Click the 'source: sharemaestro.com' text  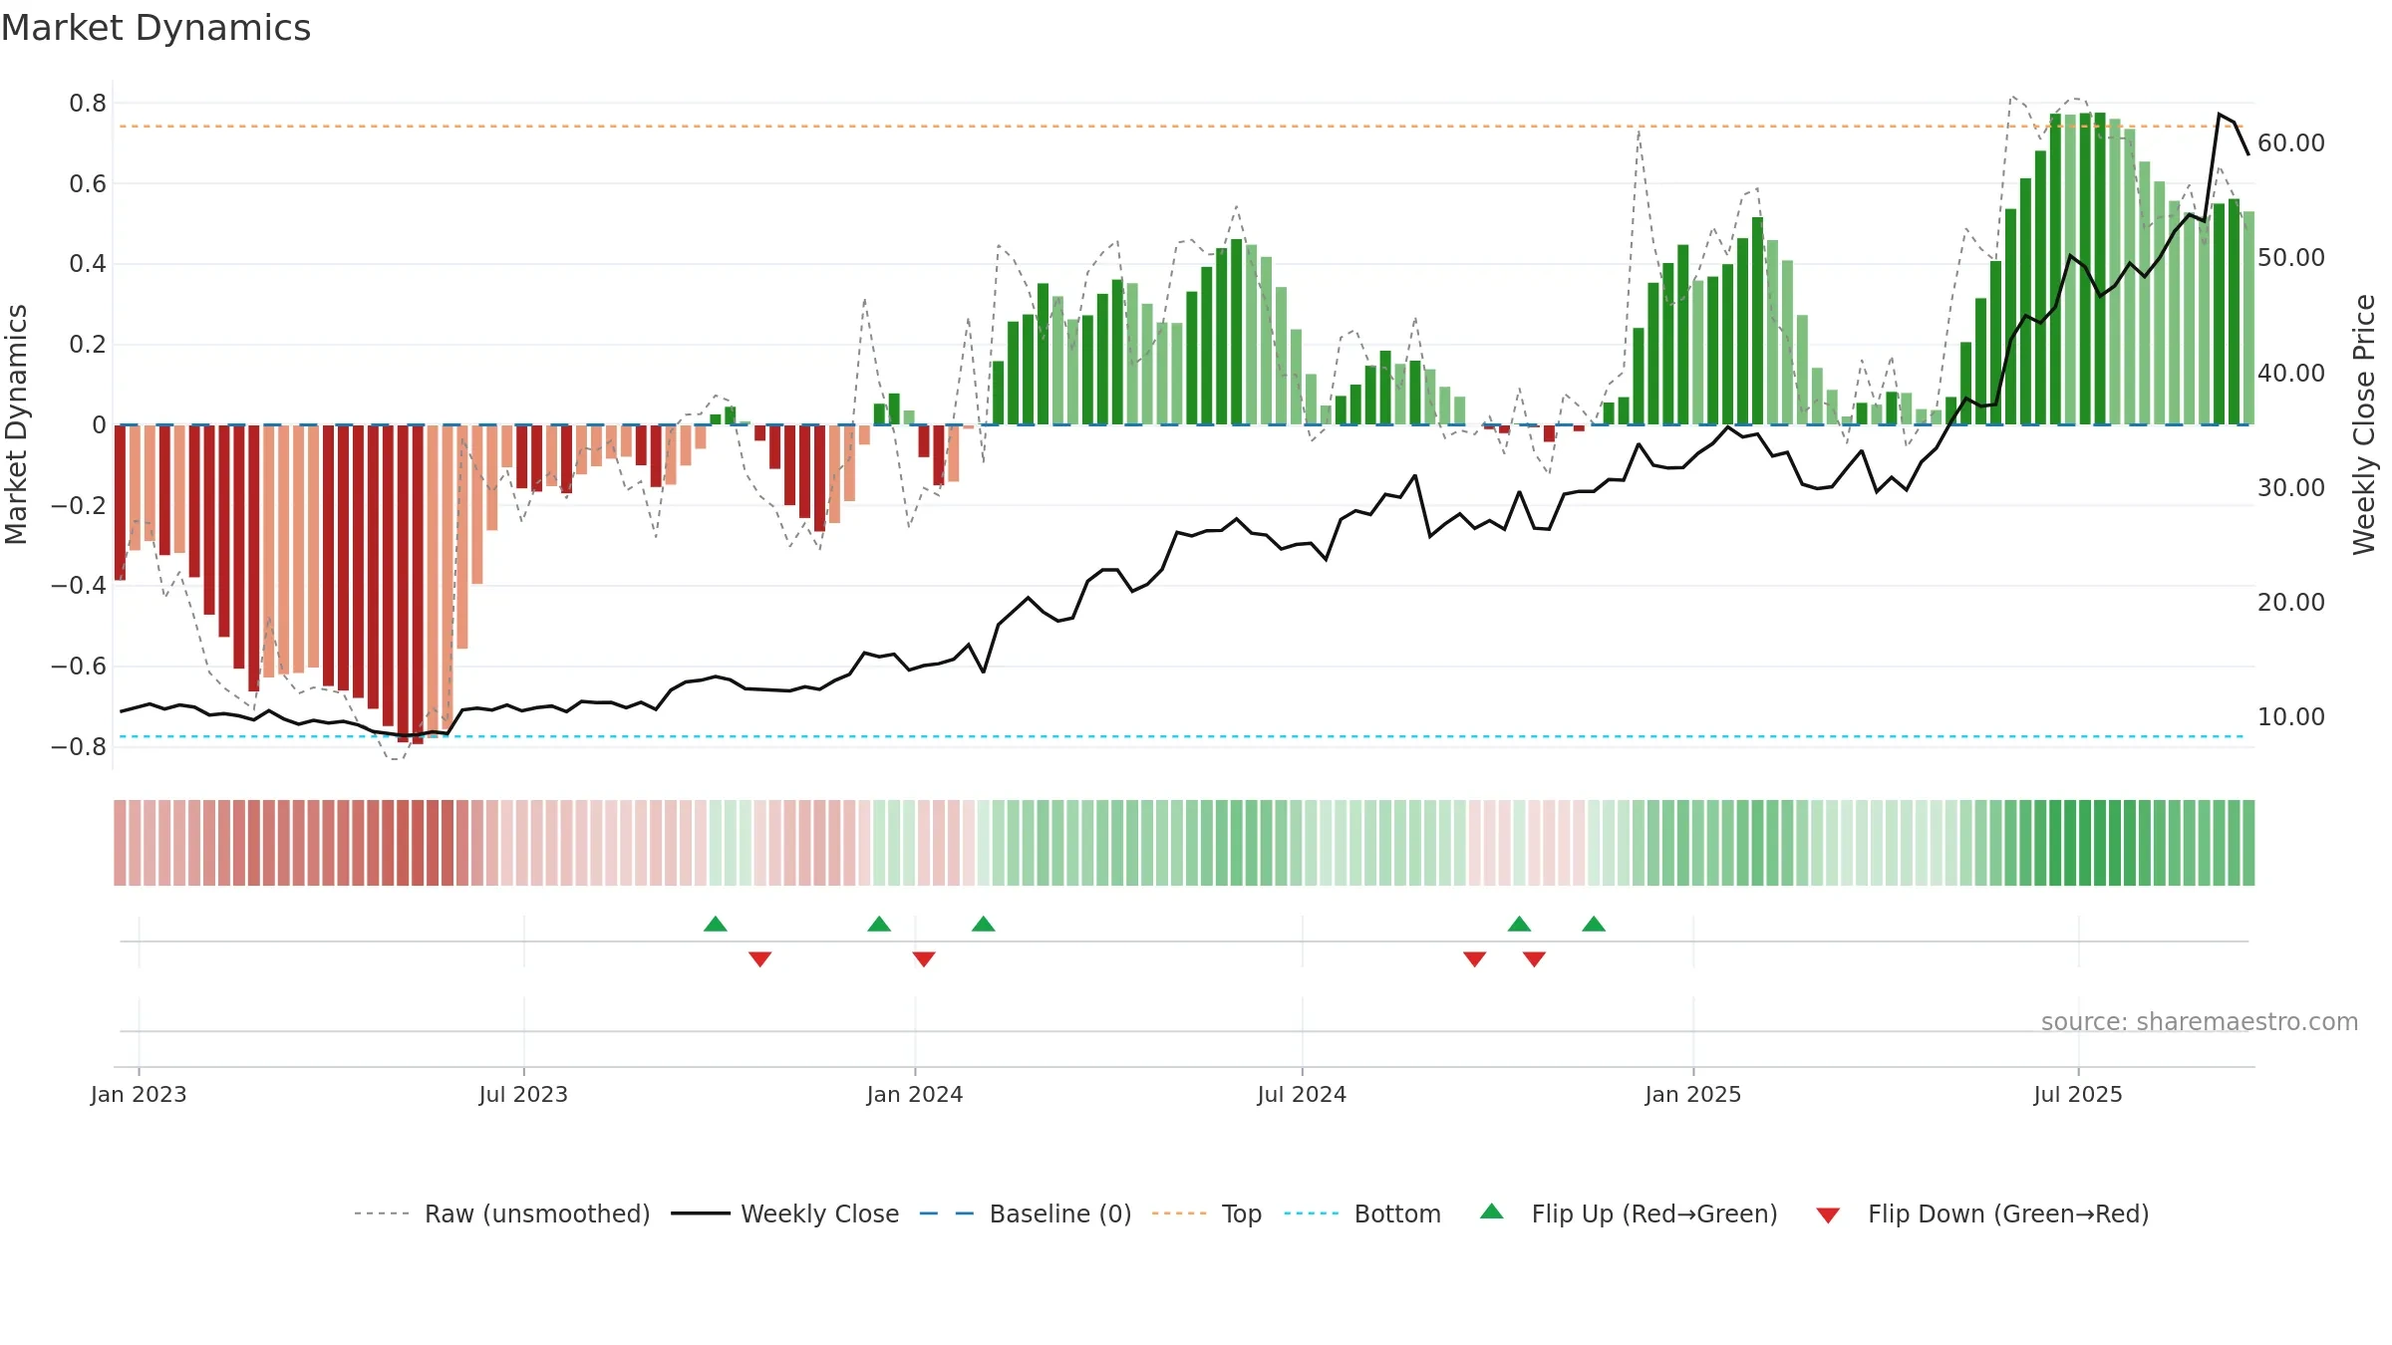click(x=2200, y=1021)
